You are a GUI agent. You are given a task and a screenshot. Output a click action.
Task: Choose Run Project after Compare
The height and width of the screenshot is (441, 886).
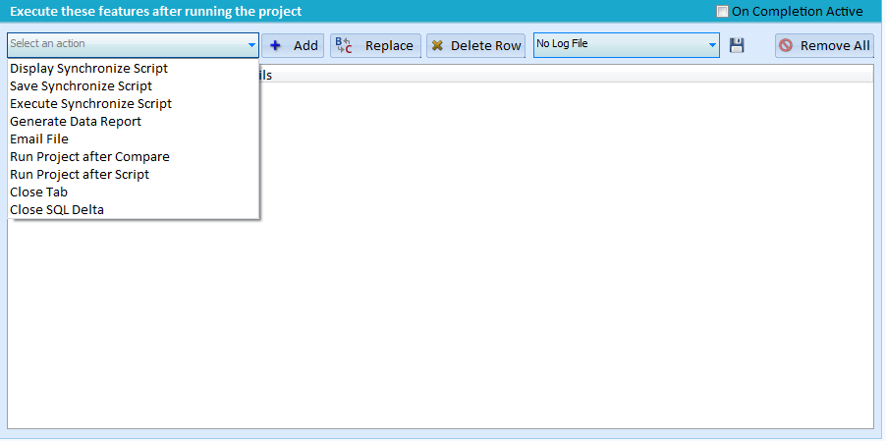pyautogui.click(x=134, y=156)
